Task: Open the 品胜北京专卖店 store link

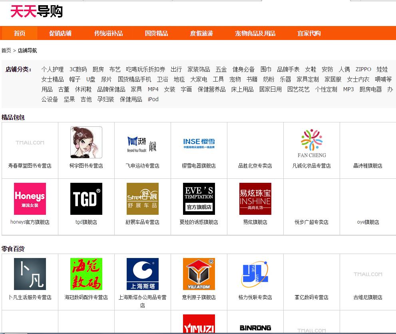Action: [x=255, y=166]
